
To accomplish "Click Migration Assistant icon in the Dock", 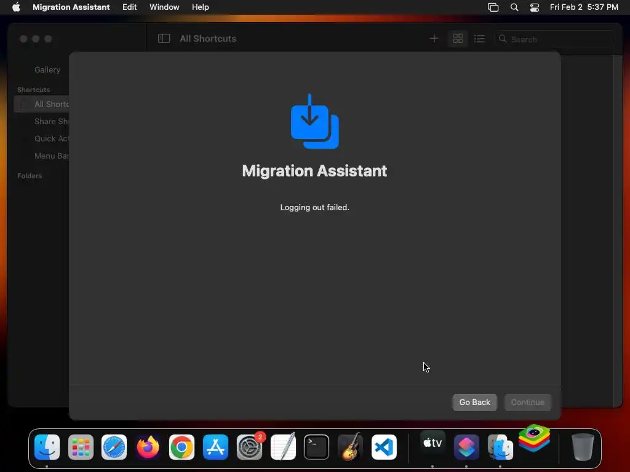I will point(500,447).
